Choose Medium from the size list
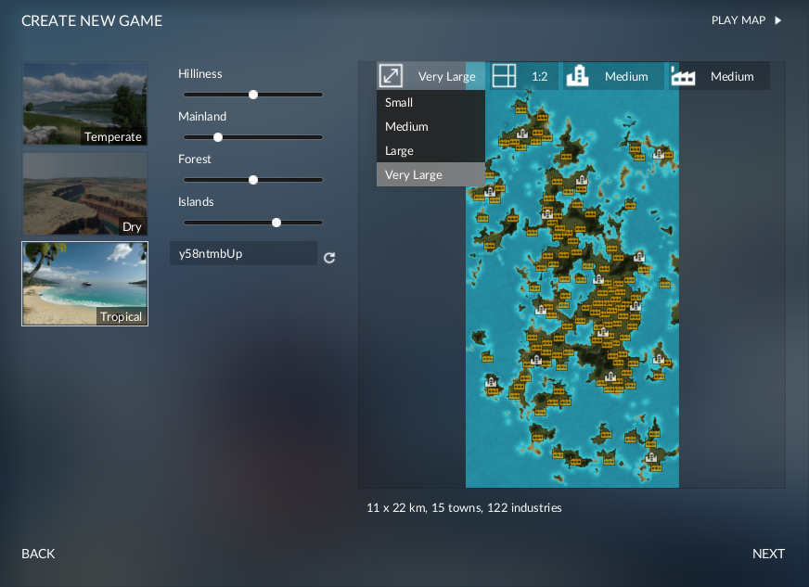The height and width of the screenshot is (587, 809). point(430,126)
